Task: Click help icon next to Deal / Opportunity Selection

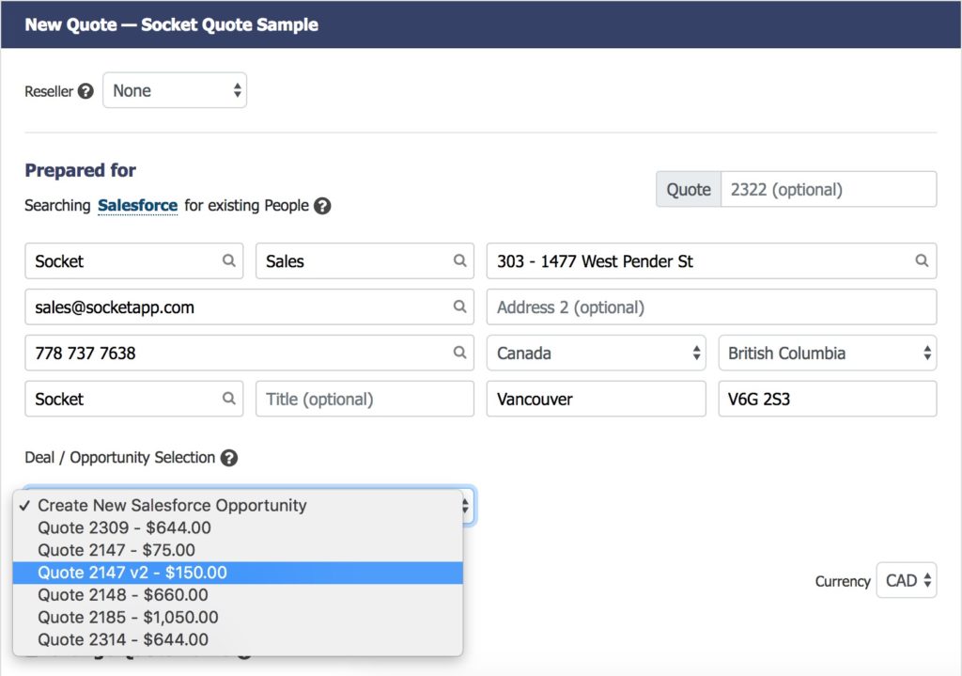Action: pos(229,458)
